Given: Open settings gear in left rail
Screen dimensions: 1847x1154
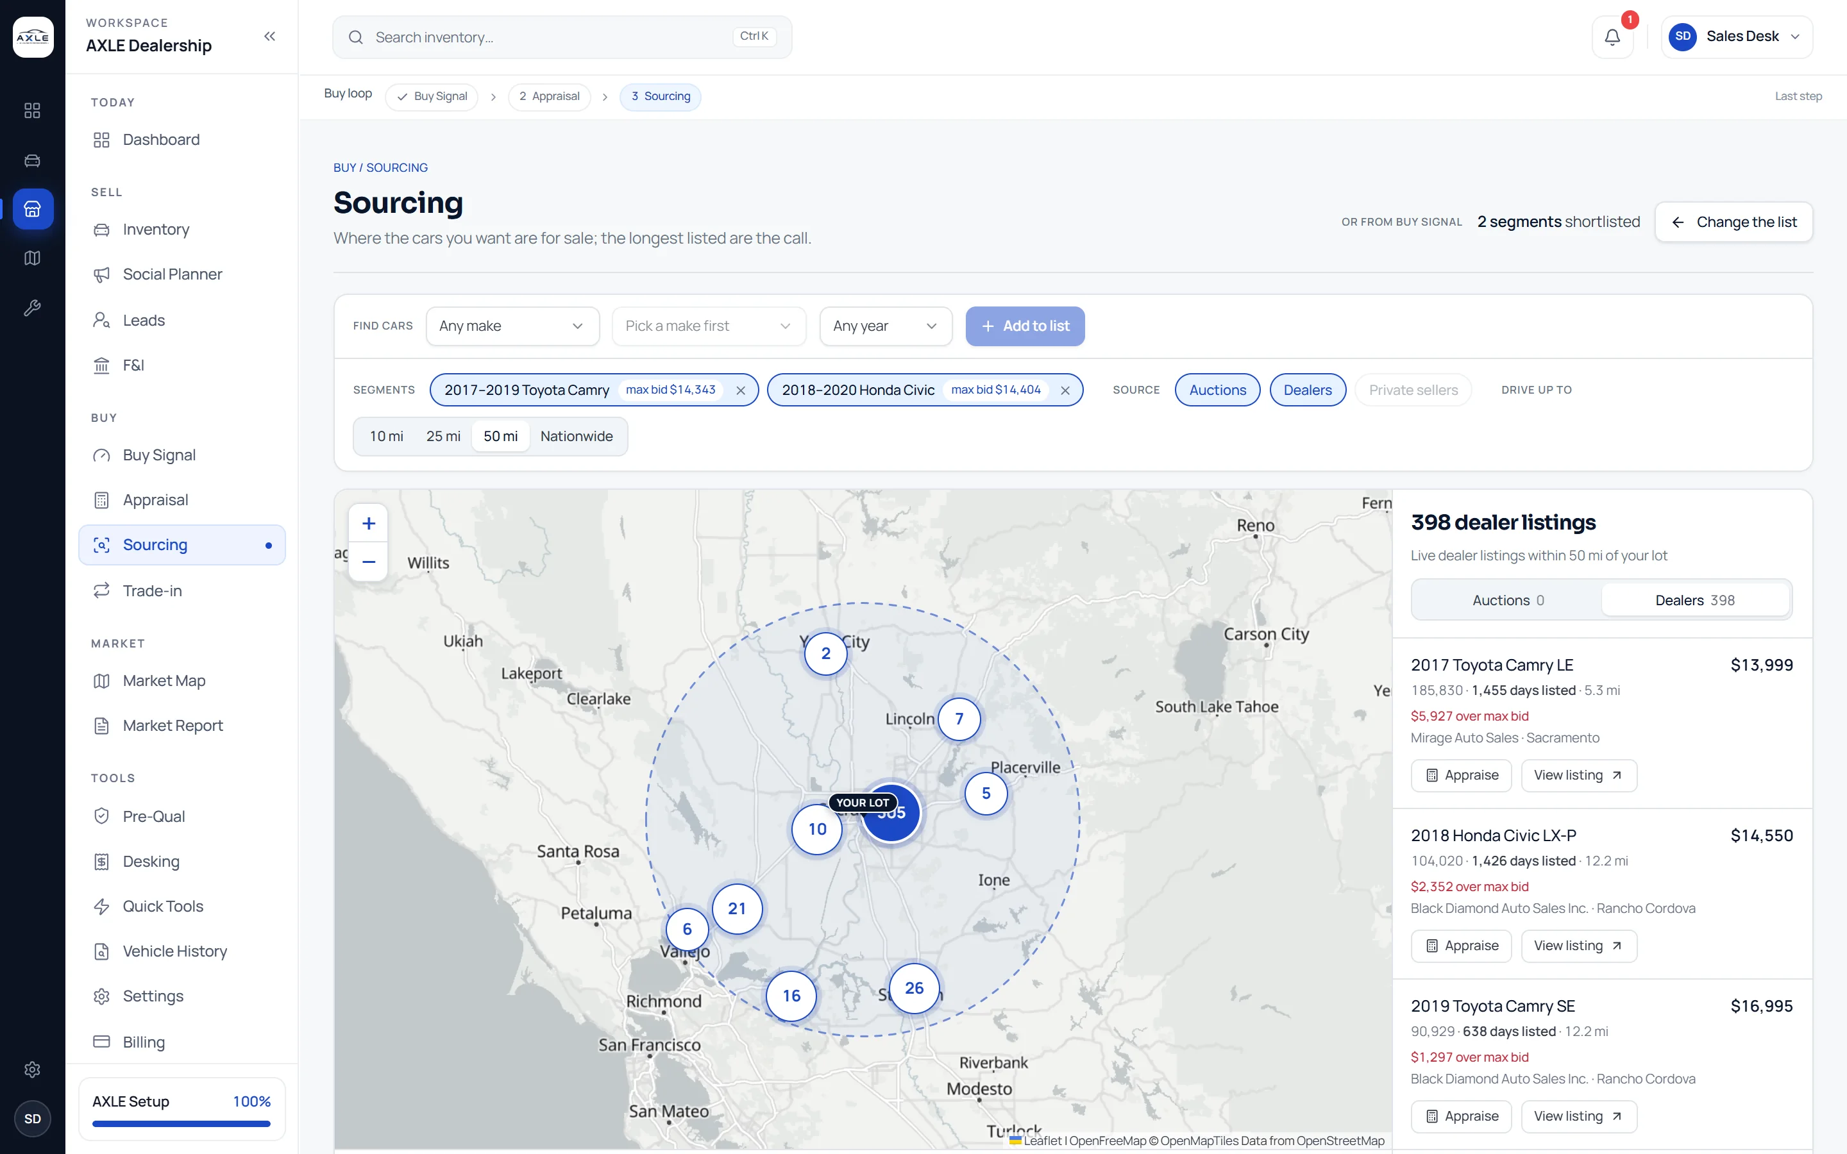Looking at the screenshot, I should (x=32, y=1069).
